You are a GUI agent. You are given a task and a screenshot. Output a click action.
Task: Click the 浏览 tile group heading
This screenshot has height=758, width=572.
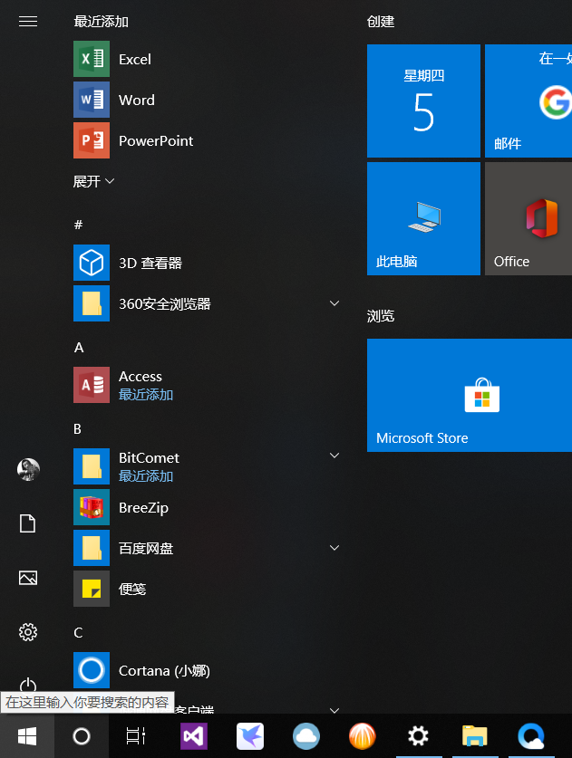pyautogui.click(x=381, y=316)
